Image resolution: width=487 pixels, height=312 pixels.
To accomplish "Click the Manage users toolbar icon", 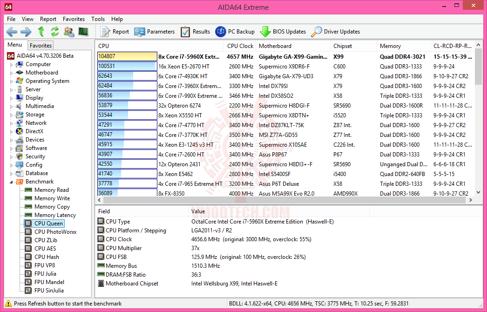I will 69,31.
